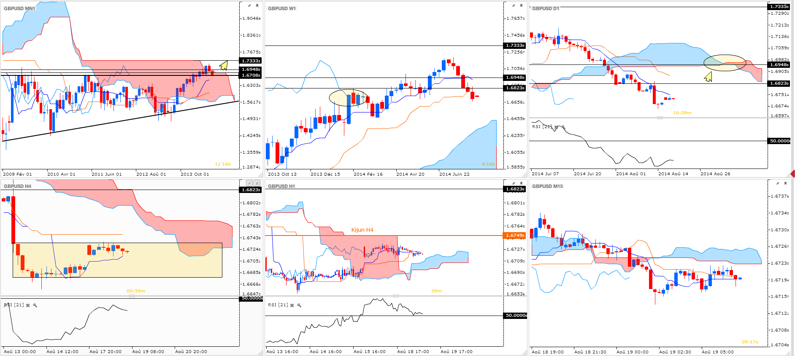Remove the RSI indicator from the H4 chart
The image size is (795, 356).
[28, 305]
